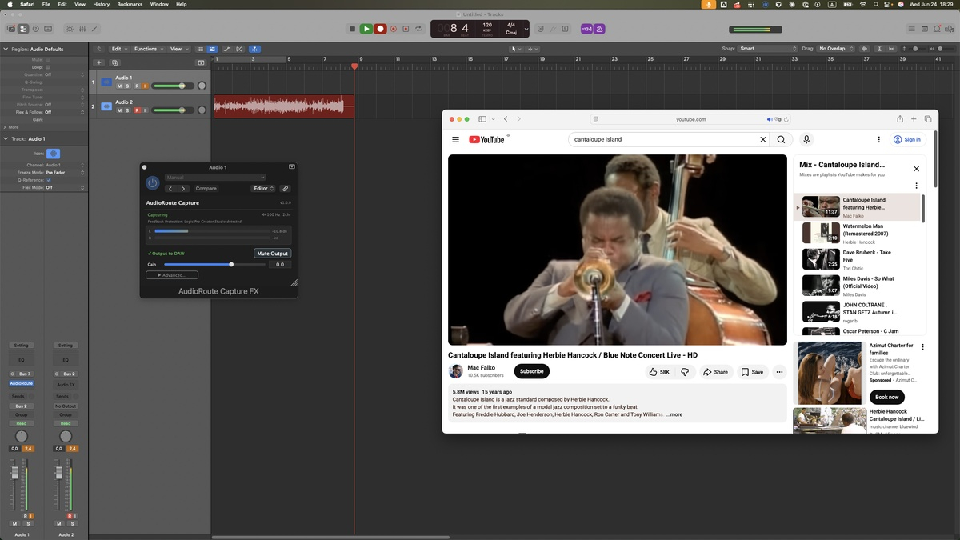
Task: Adjust Audio 2 track volume slider
Action: 172,110
